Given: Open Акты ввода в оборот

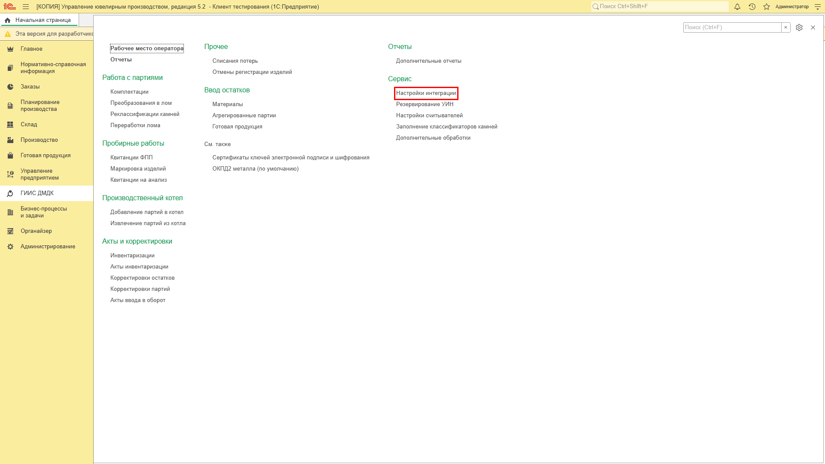Looking at the screenshot, I should click(138, 300).
